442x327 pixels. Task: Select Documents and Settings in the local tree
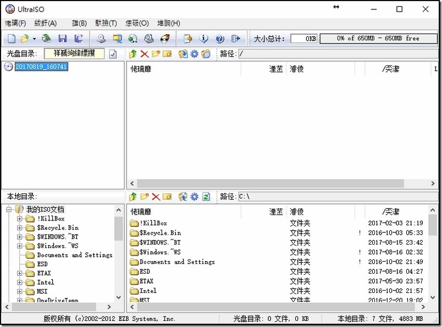pos(75,255)
